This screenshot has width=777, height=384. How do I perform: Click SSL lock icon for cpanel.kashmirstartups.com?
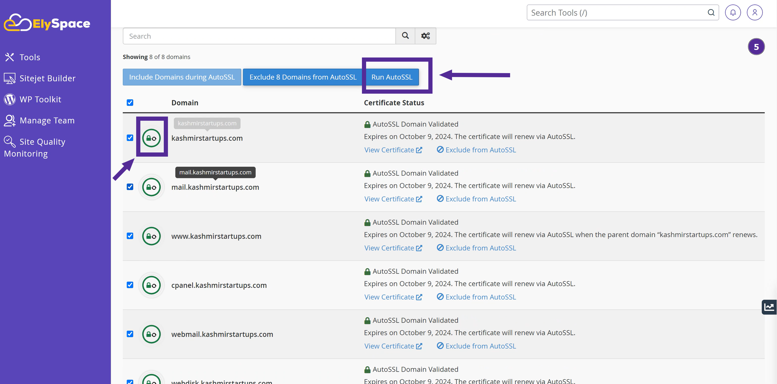[152, 285]
